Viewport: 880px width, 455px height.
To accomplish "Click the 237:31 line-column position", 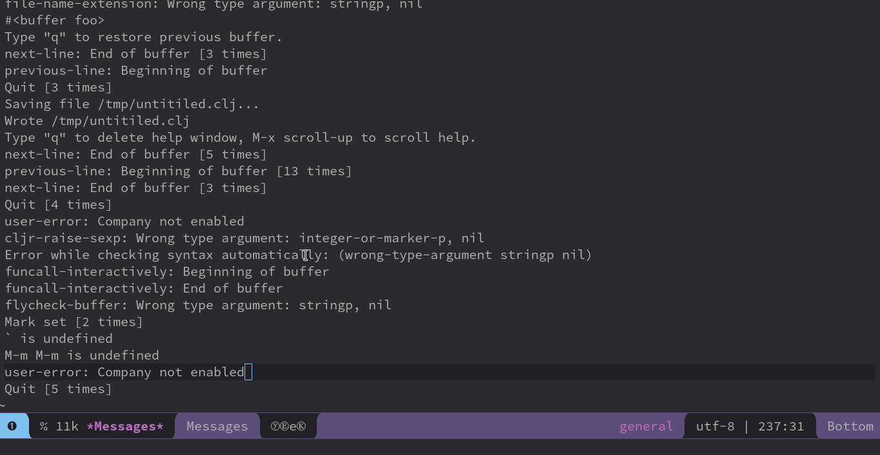I will coord(781,426).
